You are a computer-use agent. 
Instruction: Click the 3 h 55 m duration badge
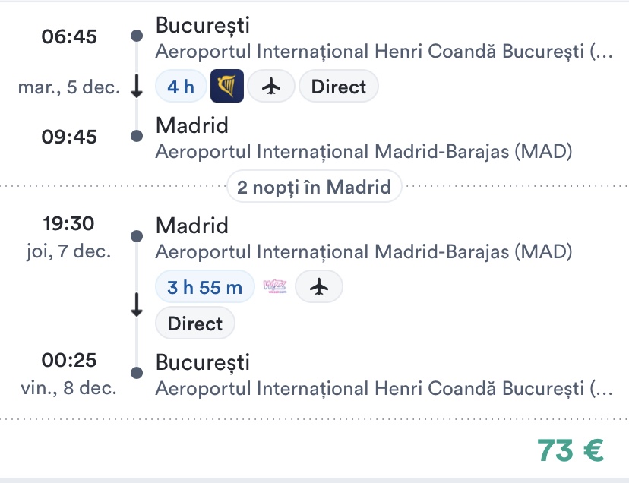pyautogui.click(x=205, y=286)
